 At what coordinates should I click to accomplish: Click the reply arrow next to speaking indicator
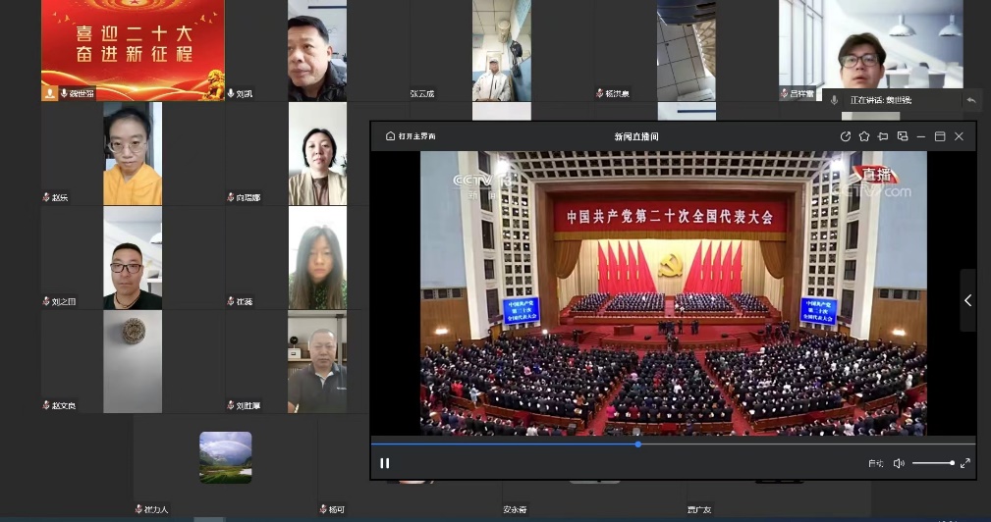pos(971,100)
